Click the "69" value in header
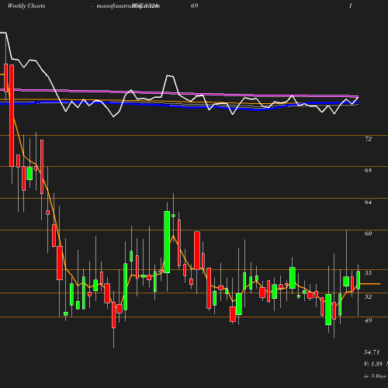The width and height of the screenshot is (388, 388). [x=195, y=5]
